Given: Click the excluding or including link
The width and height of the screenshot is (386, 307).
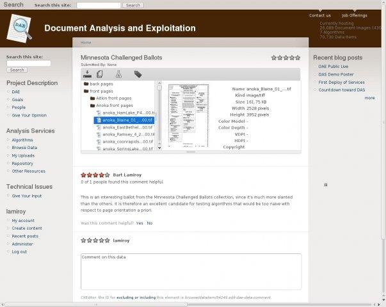Looking at the screenshot, I should point(136,297).
